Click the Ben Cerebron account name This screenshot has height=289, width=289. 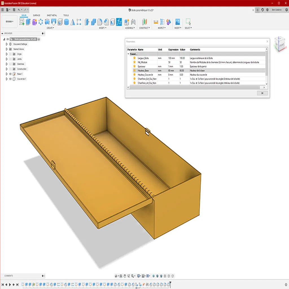(x=277, y=10)
